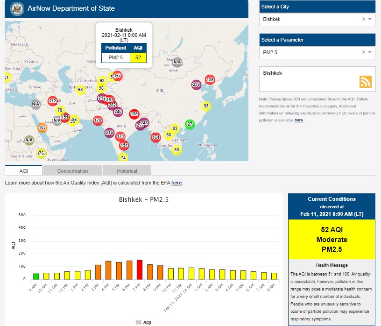Screen dimensions: 381x326
Task: Open the EPA AQI calculation 'here' link
Action: 176,183
